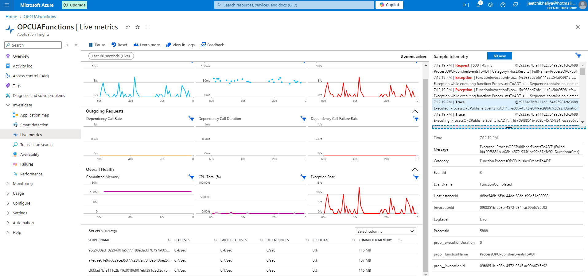This screenshot has height=276, width=588.
Task: Open the more options ellipsis by title
Action: [x=147, y=27]
